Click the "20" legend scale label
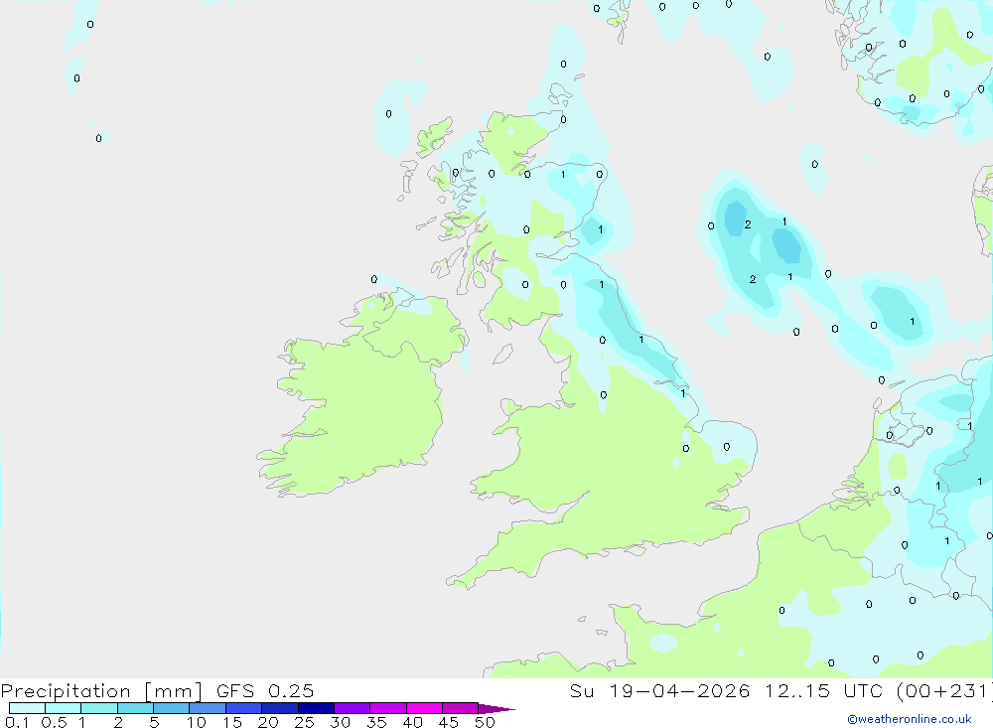Image resolution: width=993 pixels, height=728 pixels. (268, 722)
